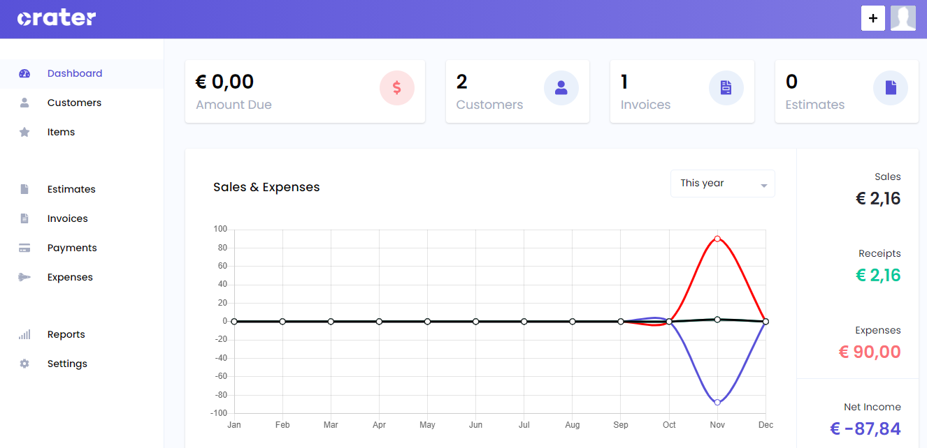Click the purple net income point at Nov
Viewport: 927px width, 448px height.
[717, 402]
